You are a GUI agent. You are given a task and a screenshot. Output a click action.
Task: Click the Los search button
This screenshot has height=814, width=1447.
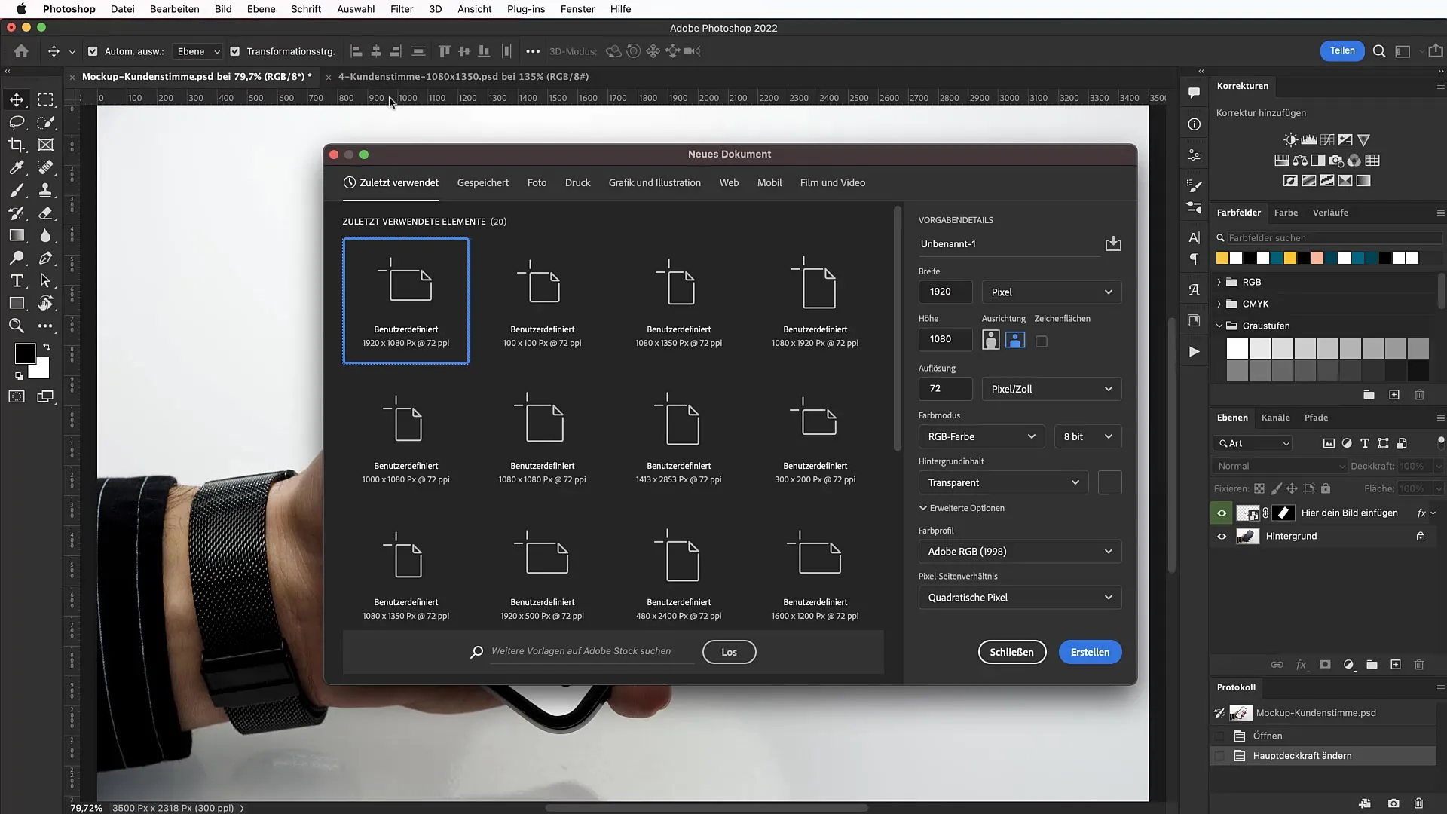pos(729,652)
